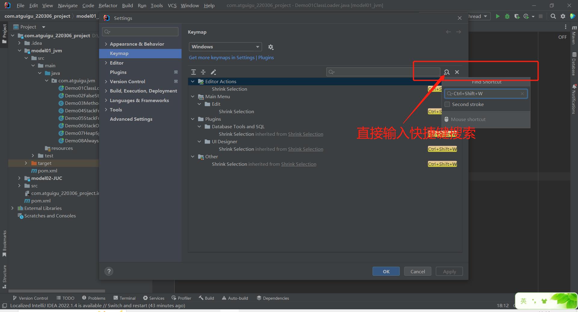Navigate forward arrow in Settings

tap(458, 32)
